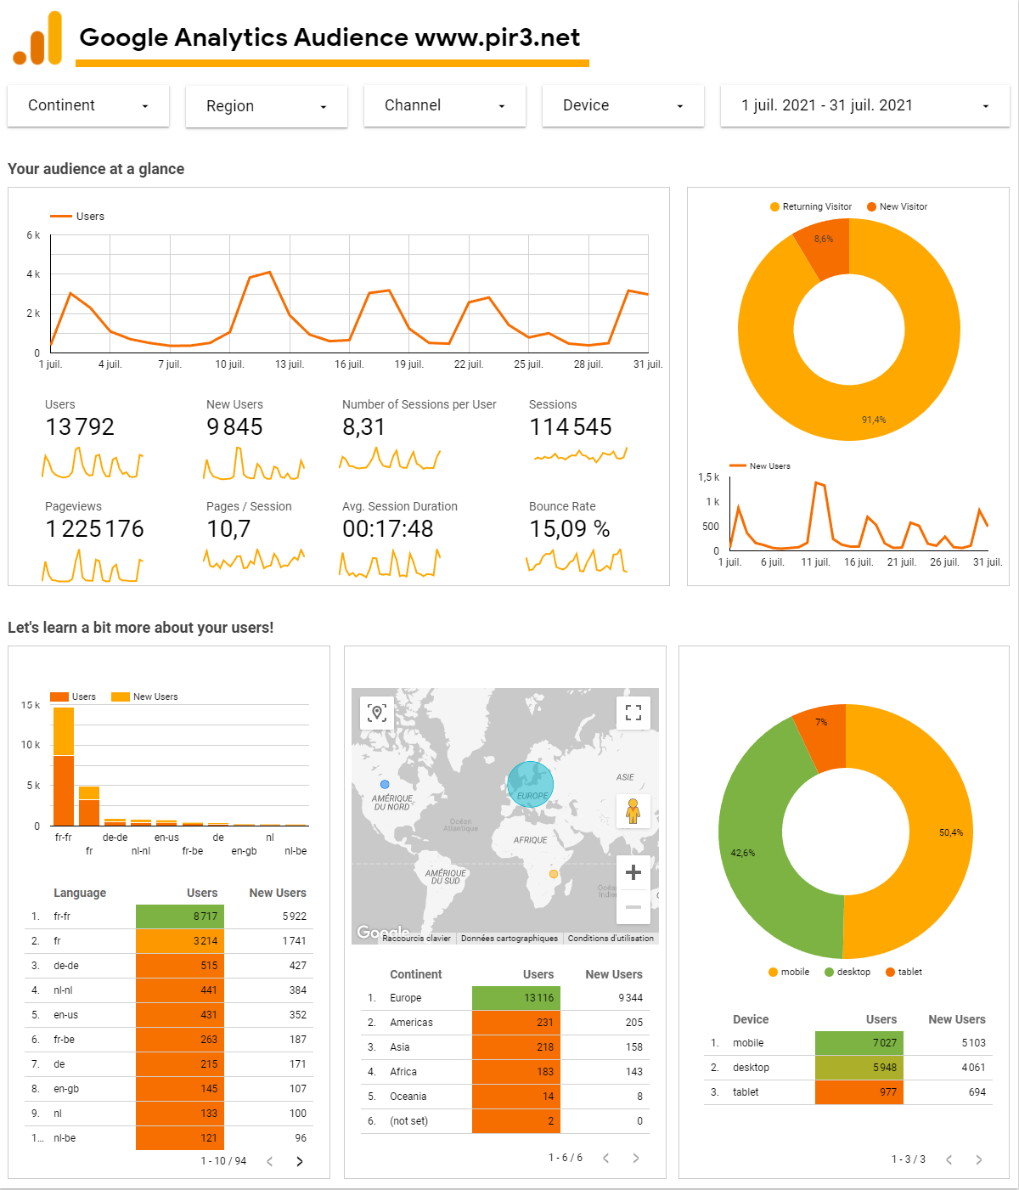Click the Bounce Rate 15,09 % scorecard
The width and height of the screenshot is (1019, 1190).
[577, 538]
